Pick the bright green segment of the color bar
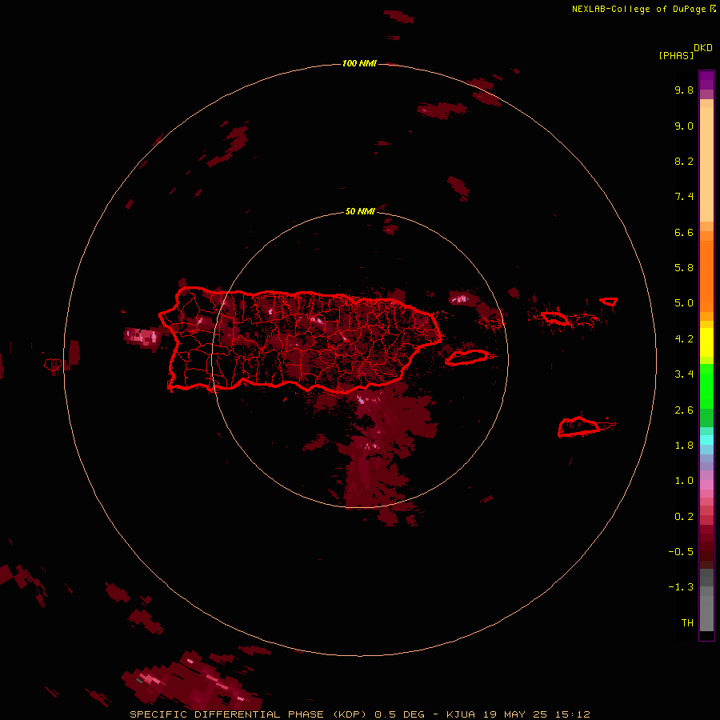 706,386
